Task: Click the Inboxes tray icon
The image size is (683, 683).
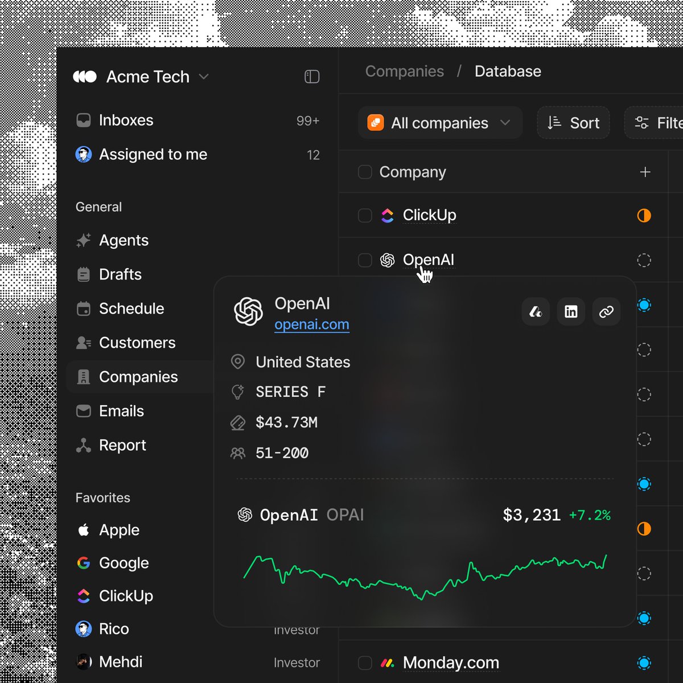Action: [84, 120]
